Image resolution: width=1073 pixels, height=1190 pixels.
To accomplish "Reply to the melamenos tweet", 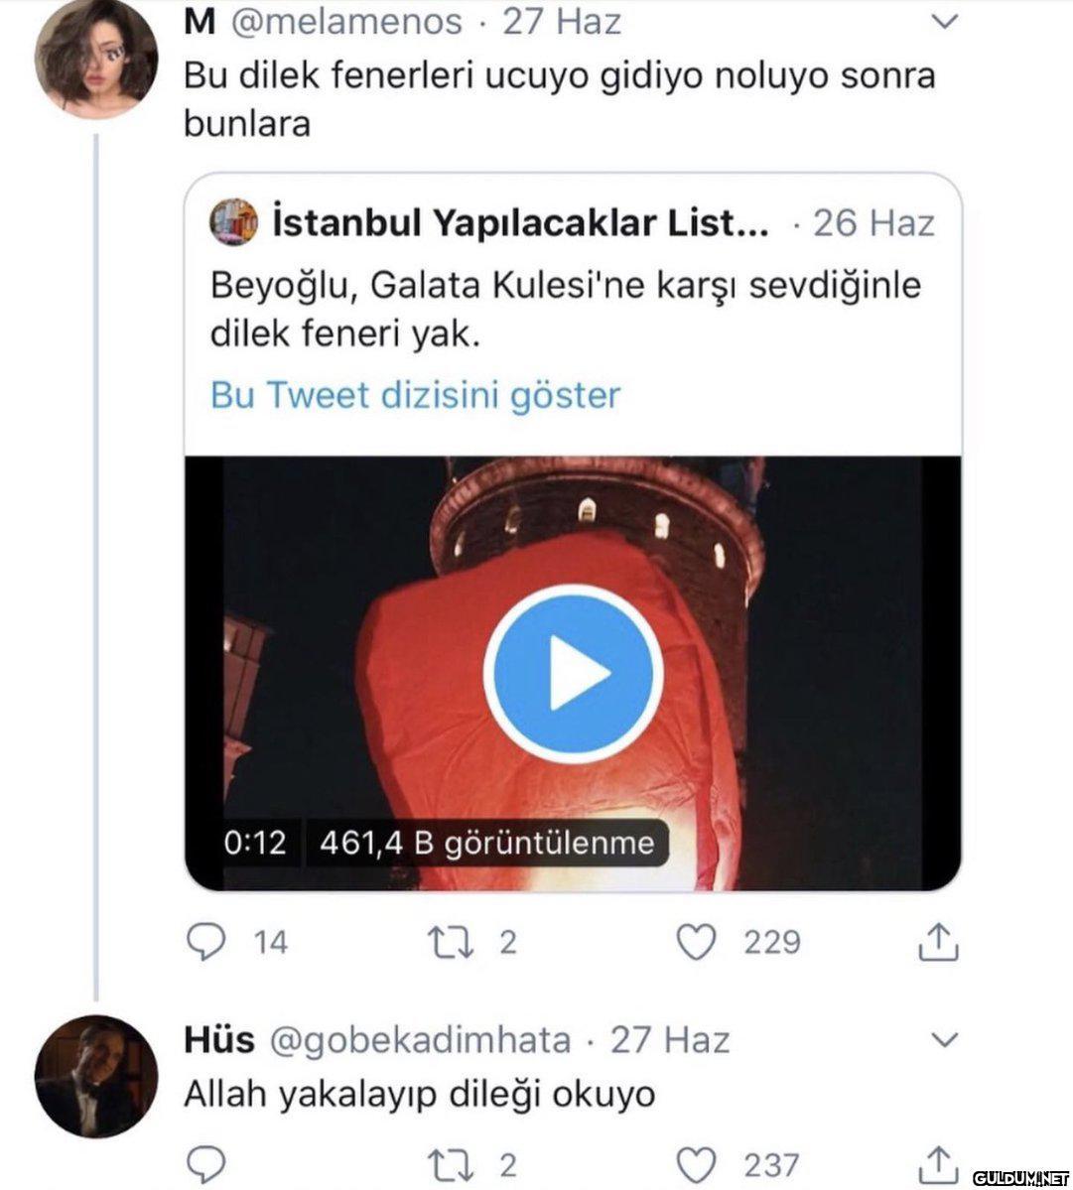I will pyautogui.click(x=205, y=942).
